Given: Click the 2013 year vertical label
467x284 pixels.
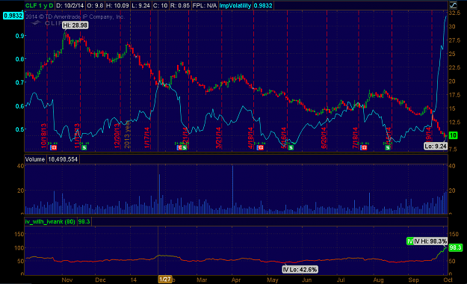Looking at the screenshot, I should coord(127,134).
